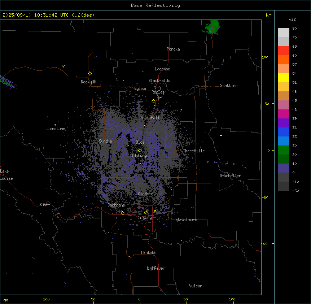Click the Airdrie label

(145, 194)
